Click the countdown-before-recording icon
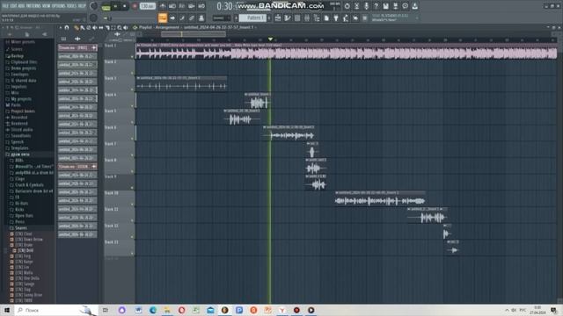Image resolution: width=563 pixels, height=316 pixels. click(x=182, y=6)
